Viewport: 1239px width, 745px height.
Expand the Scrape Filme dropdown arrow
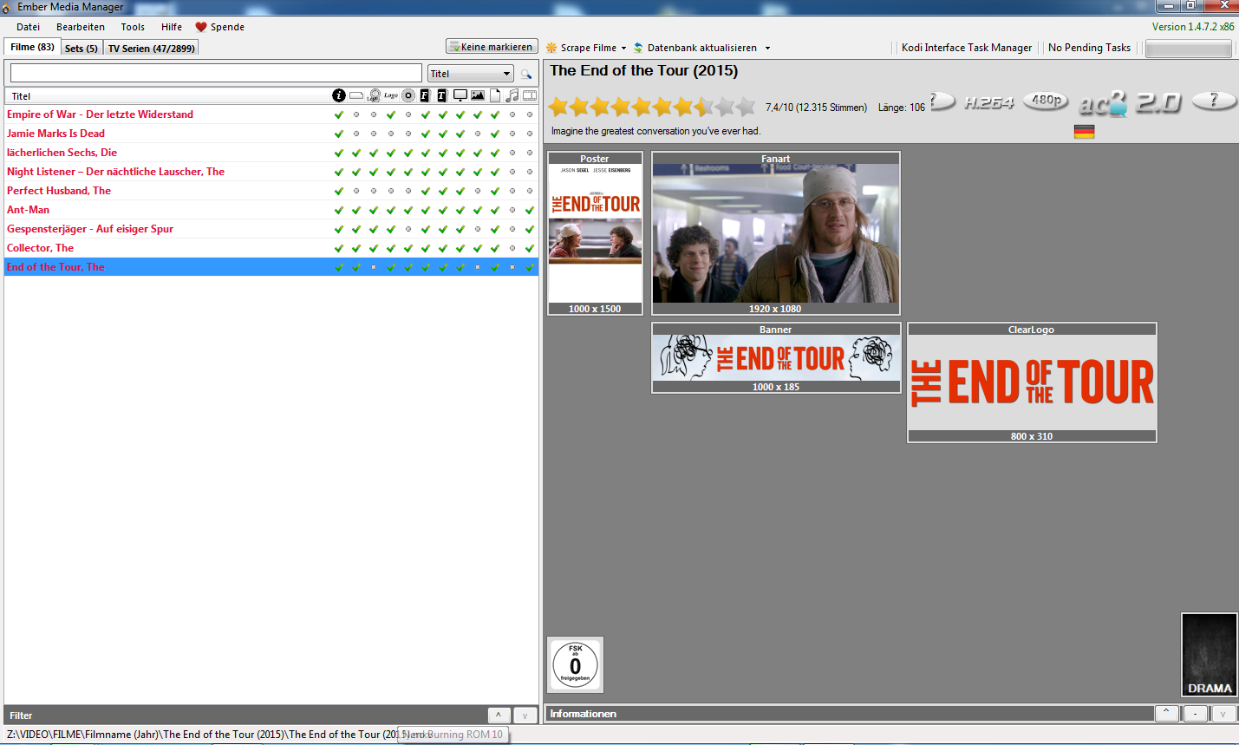pyautogui.click(x=623, y=49)
